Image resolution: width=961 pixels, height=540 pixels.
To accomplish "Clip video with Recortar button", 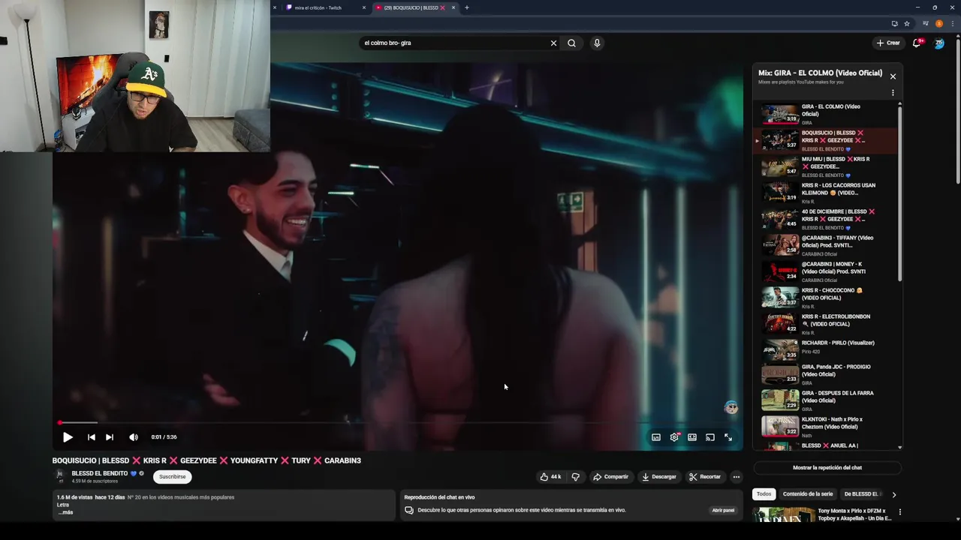I will tap(705, 477).
